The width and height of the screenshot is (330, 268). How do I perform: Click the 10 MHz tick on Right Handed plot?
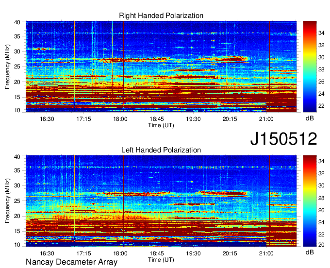pos(17,110)
